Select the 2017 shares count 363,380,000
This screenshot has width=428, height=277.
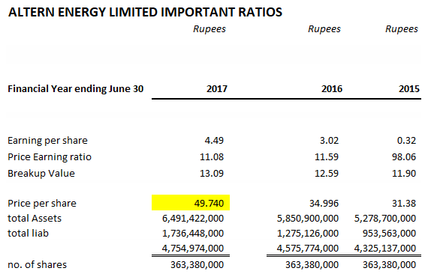click(x=197, y=264)
